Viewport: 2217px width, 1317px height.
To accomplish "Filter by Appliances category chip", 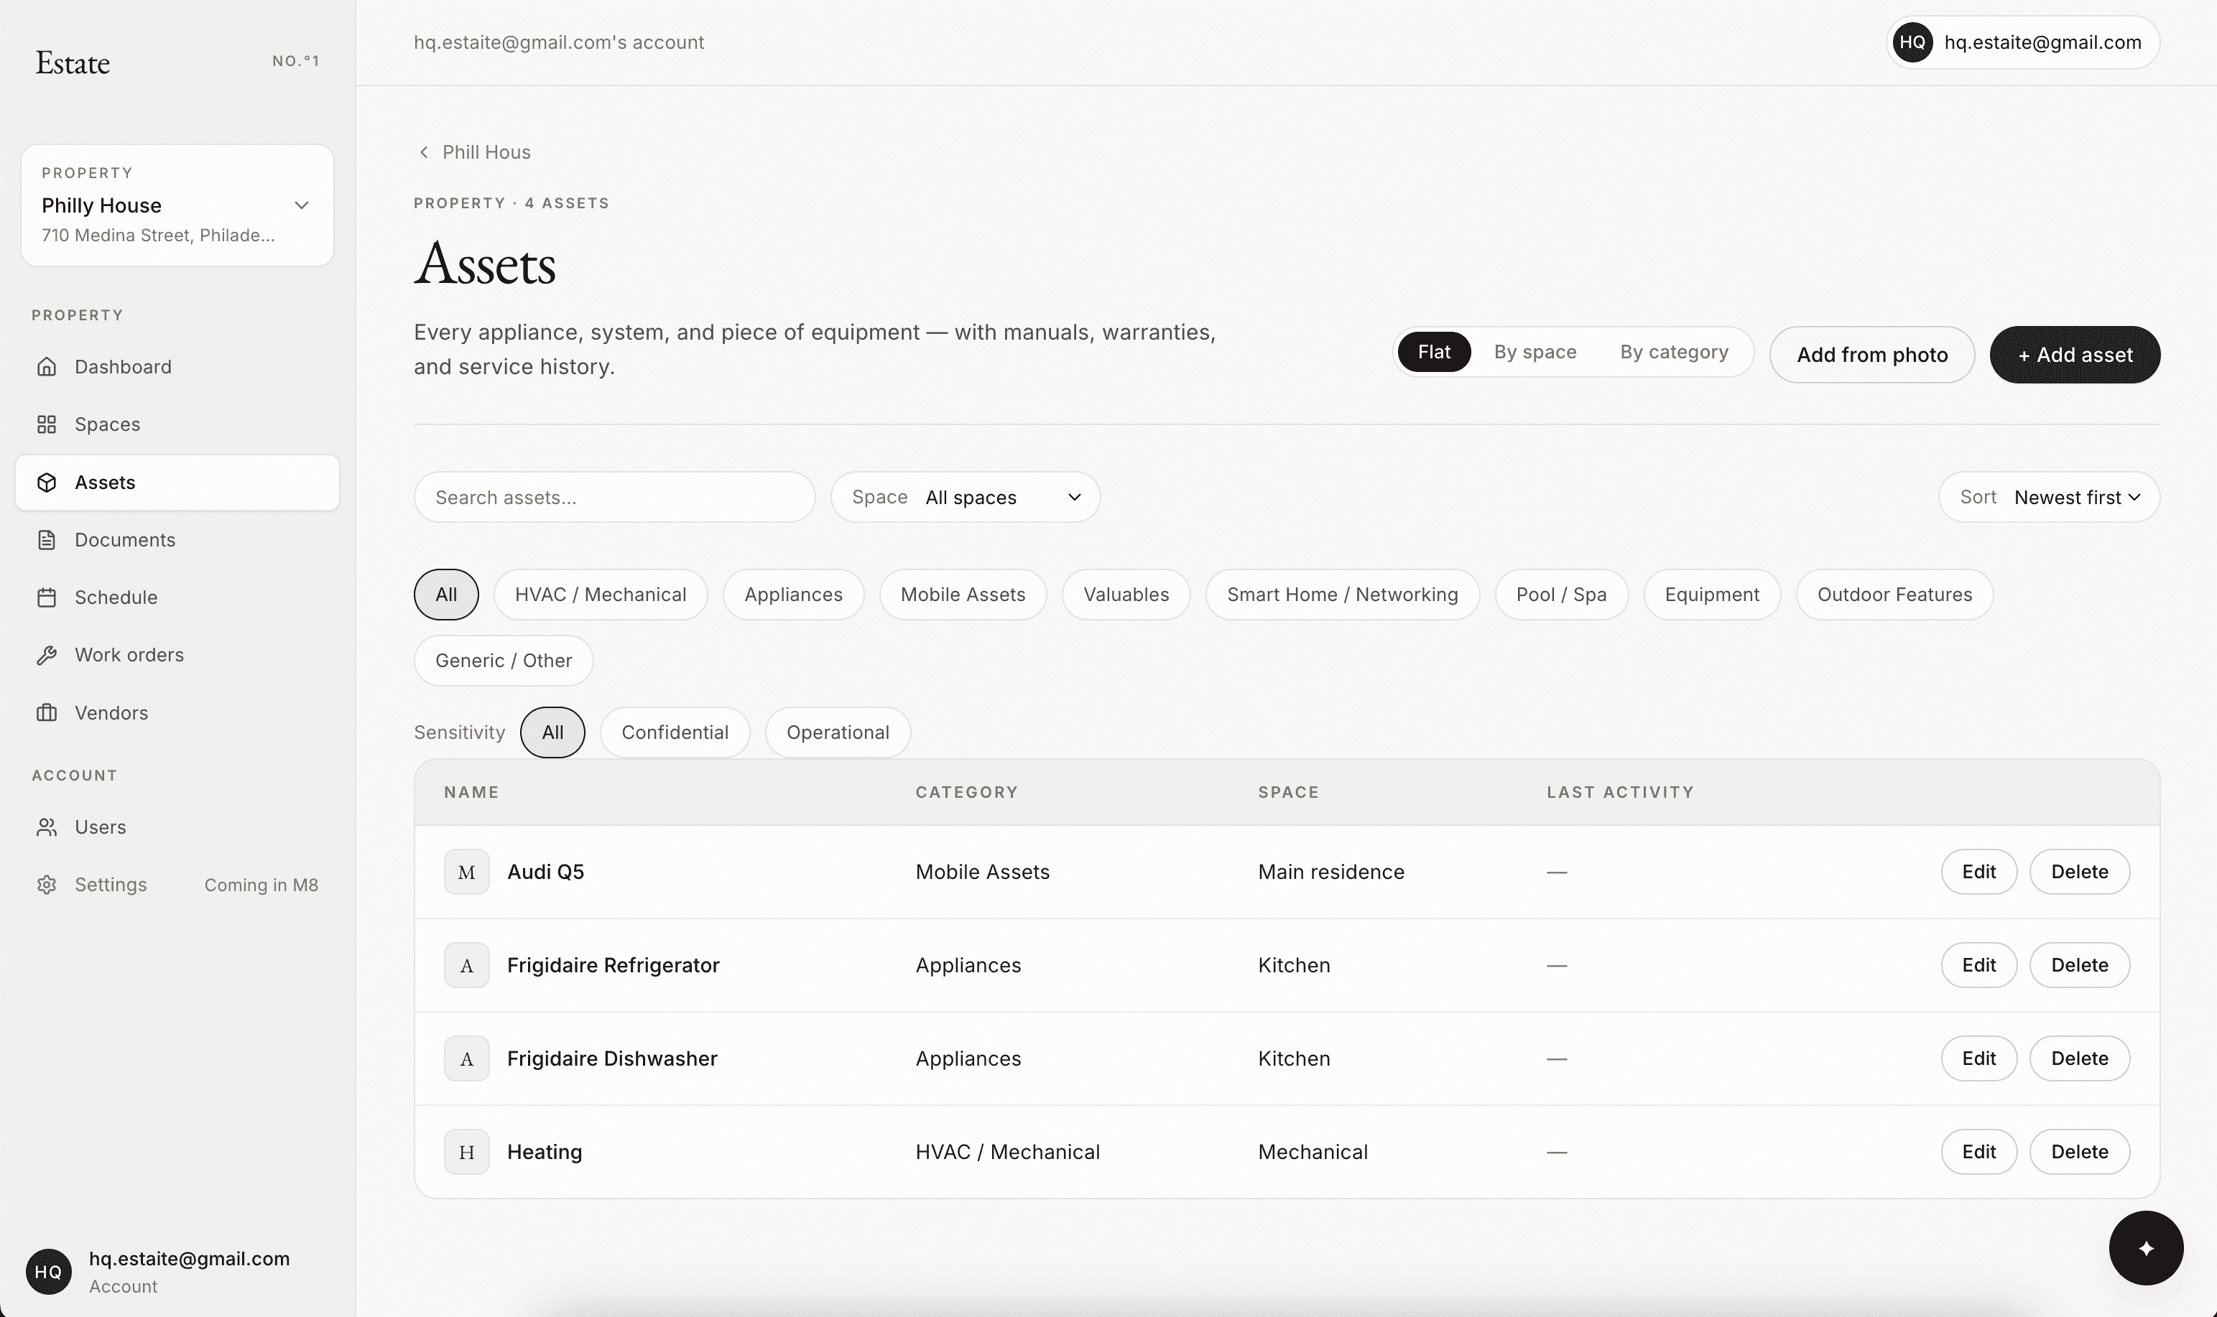I will [x=793, y=595].
